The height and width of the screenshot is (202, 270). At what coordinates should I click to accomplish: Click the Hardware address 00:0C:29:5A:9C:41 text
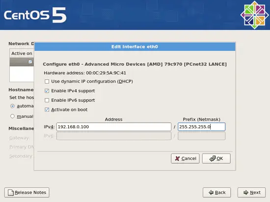click(x=85, y=73)
